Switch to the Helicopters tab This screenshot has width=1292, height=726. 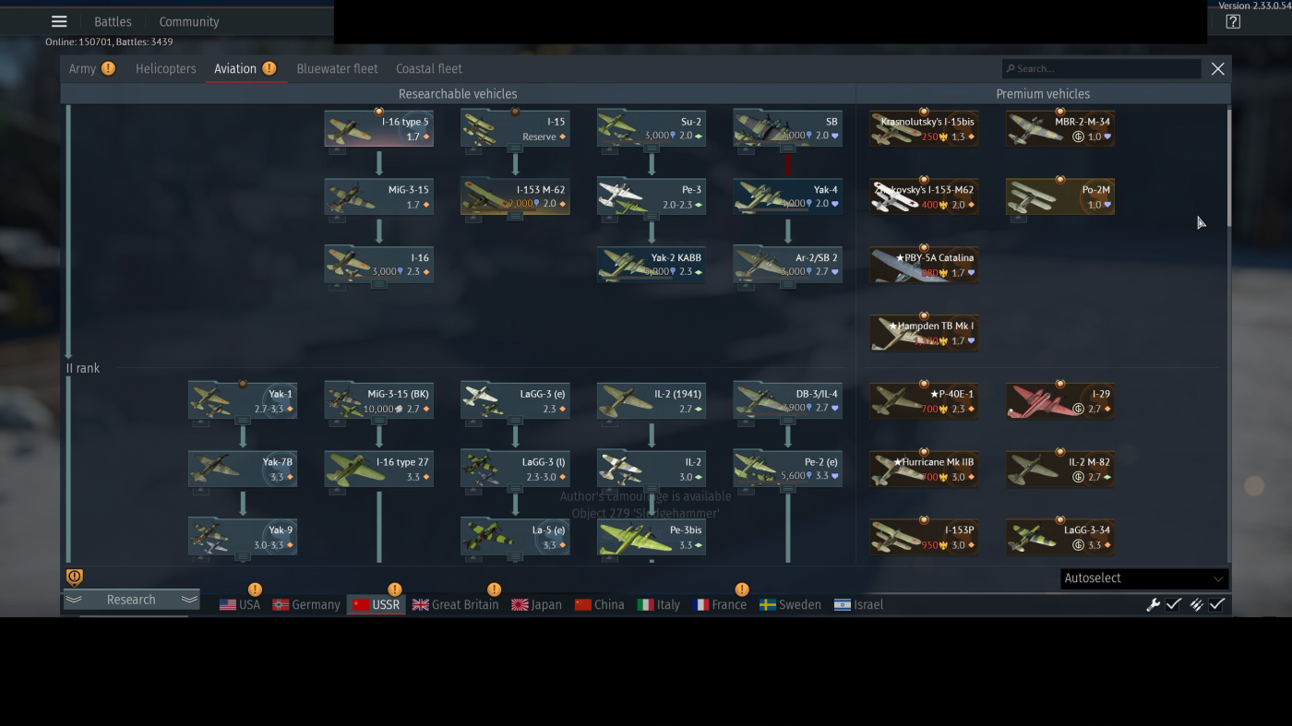pos(166,68)
